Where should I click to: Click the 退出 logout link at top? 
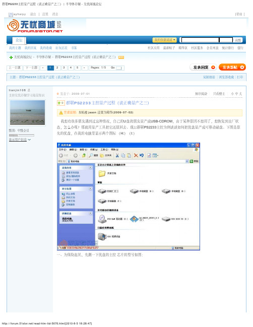click(x=33, y=14)
